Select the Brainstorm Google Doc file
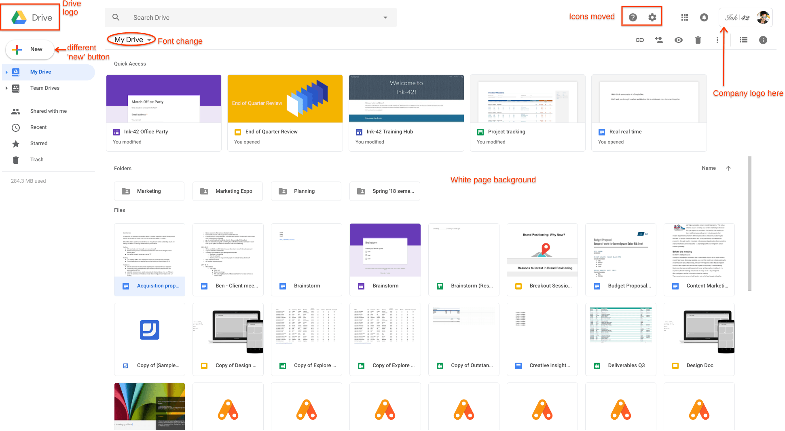The height and width of the screenshot is (431, 785). click(307, 260)
